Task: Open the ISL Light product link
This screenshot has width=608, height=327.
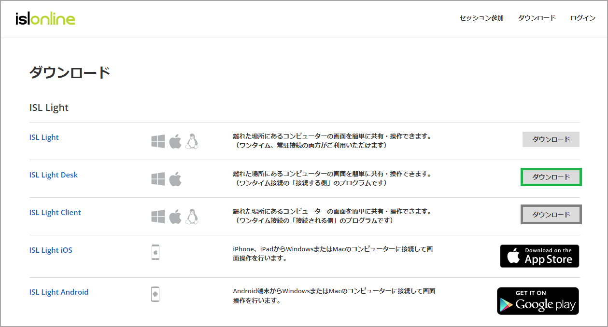Action: point(44,137)
